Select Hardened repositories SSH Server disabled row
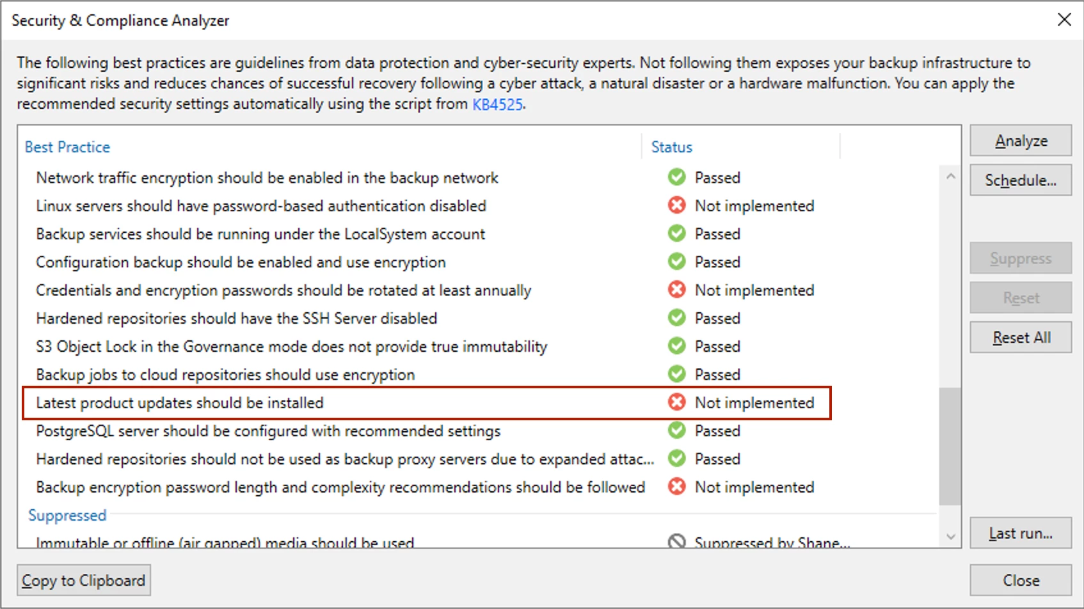Image resolution: width=1084 pixels, height=609 pixels. (x=237, y=318)
